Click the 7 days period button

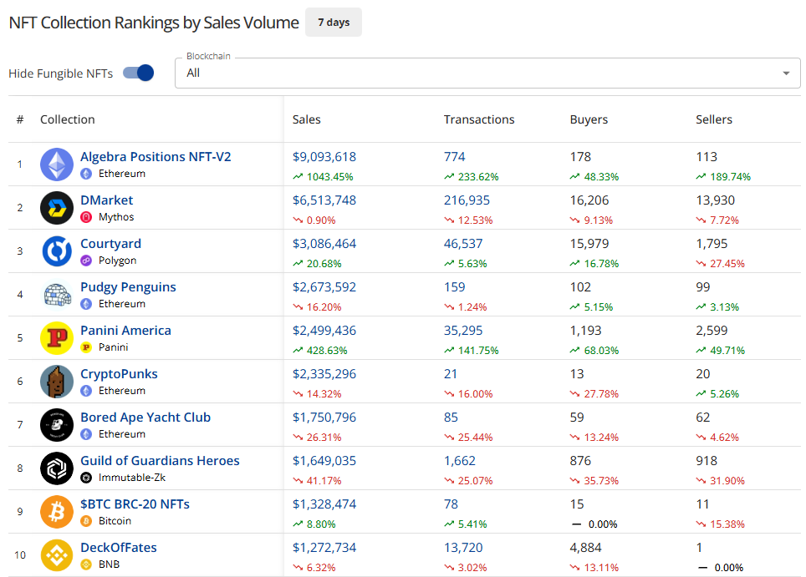click(x=334, y=23)
